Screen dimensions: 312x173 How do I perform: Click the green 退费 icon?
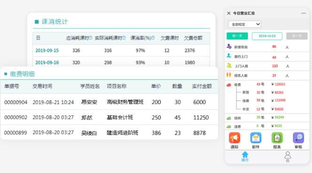tap(229, 127)
